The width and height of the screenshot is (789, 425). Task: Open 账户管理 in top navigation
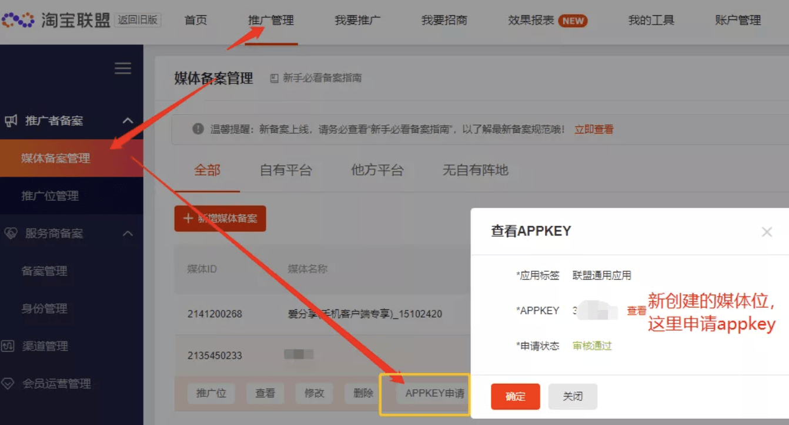coord(738,21)
